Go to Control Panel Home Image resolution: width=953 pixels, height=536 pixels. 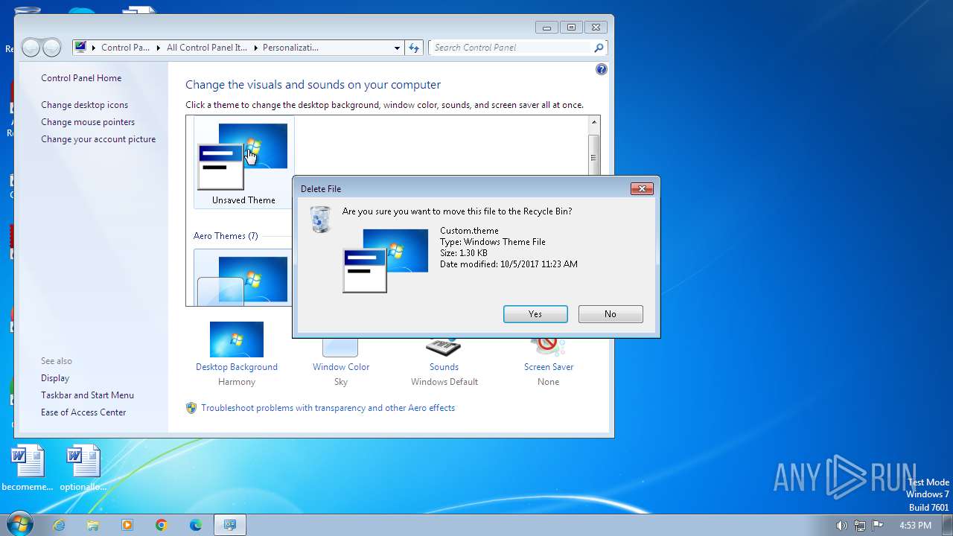[x=81, y=78]
